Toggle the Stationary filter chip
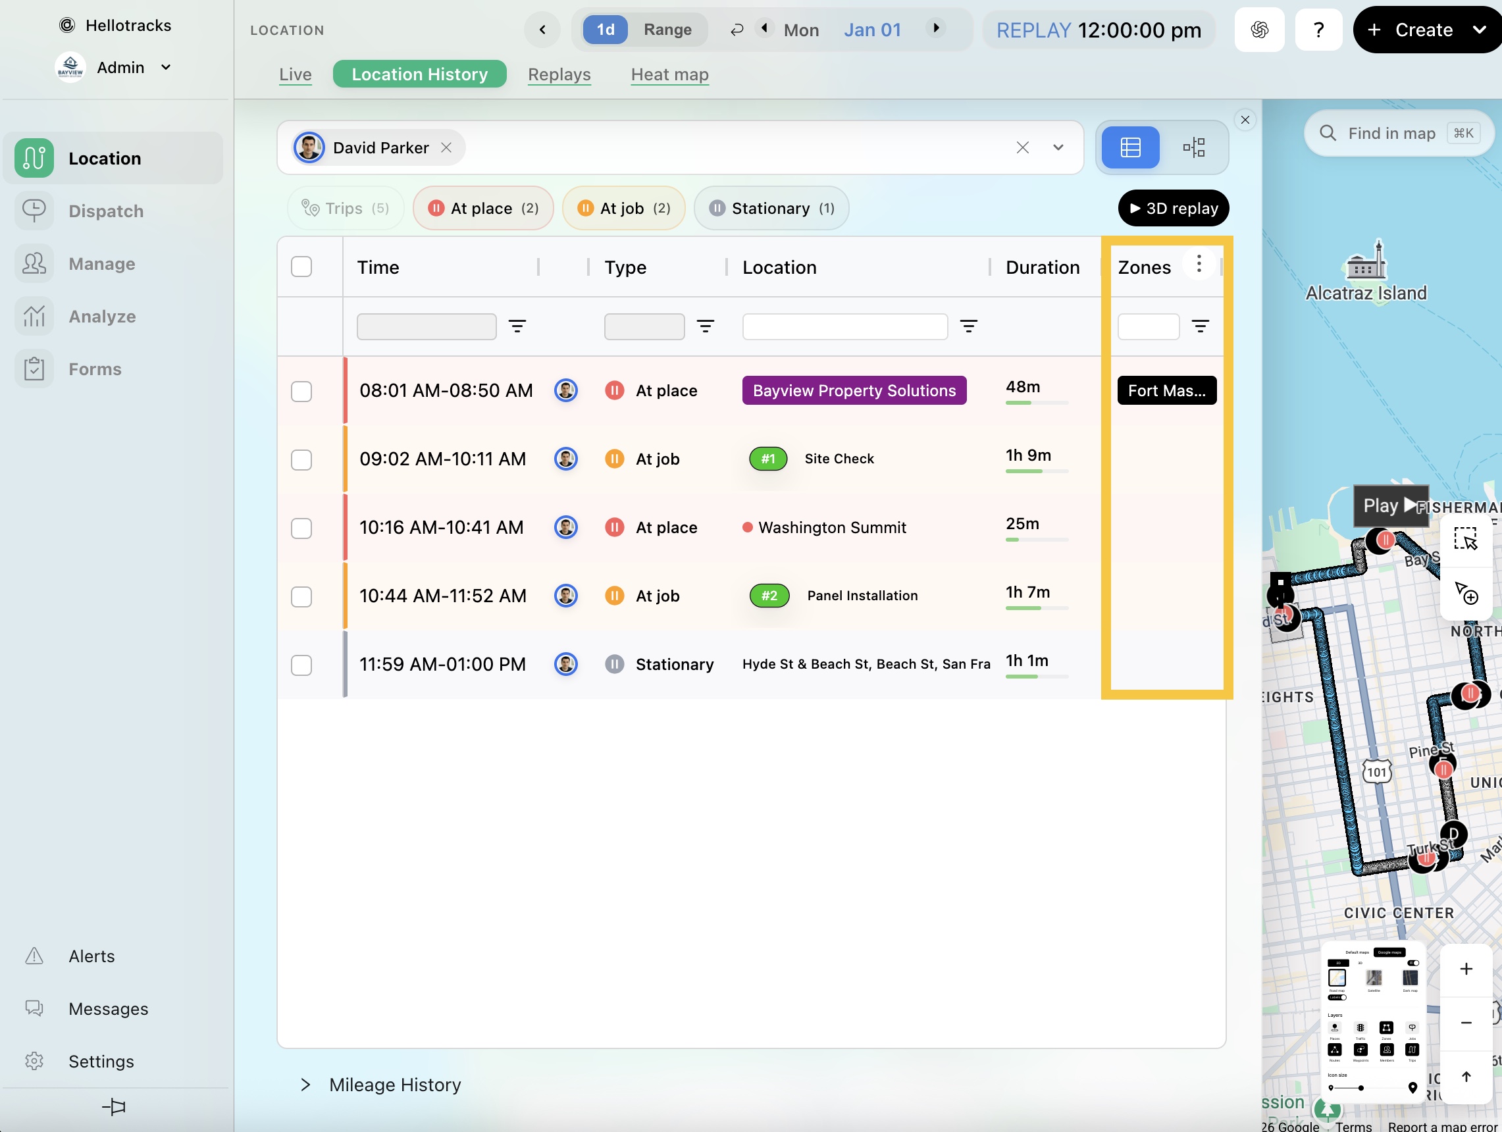Screen dimensions: 1502x1132 771,209
